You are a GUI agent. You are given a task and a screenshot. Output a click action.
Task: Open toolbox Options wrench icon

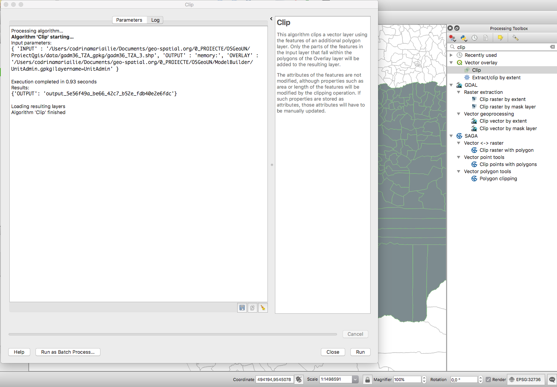click(x=516, y=38)
